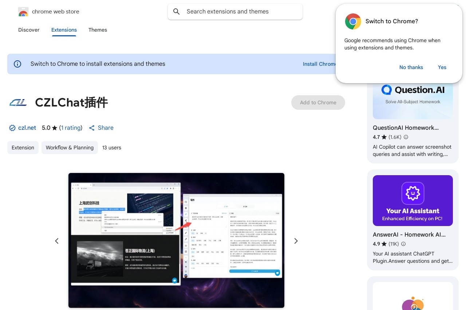The height and width of the screenshot is (310, 466).
Task: Click the CZLChat插件 title
Action: [71, 103]
